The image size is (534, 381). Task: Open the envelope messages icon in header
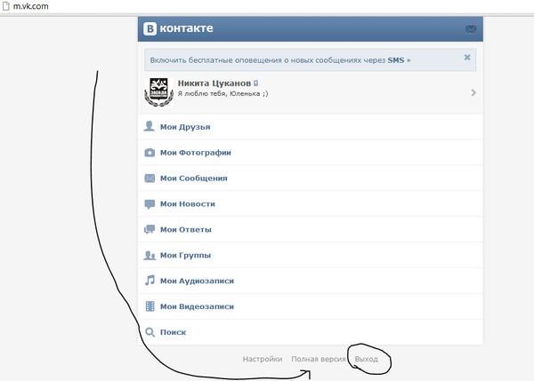click(471, 29)
